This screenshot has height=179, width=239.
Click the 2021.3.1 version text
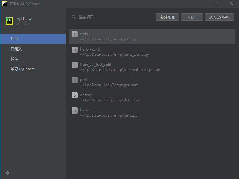click(x=23, y=24)
